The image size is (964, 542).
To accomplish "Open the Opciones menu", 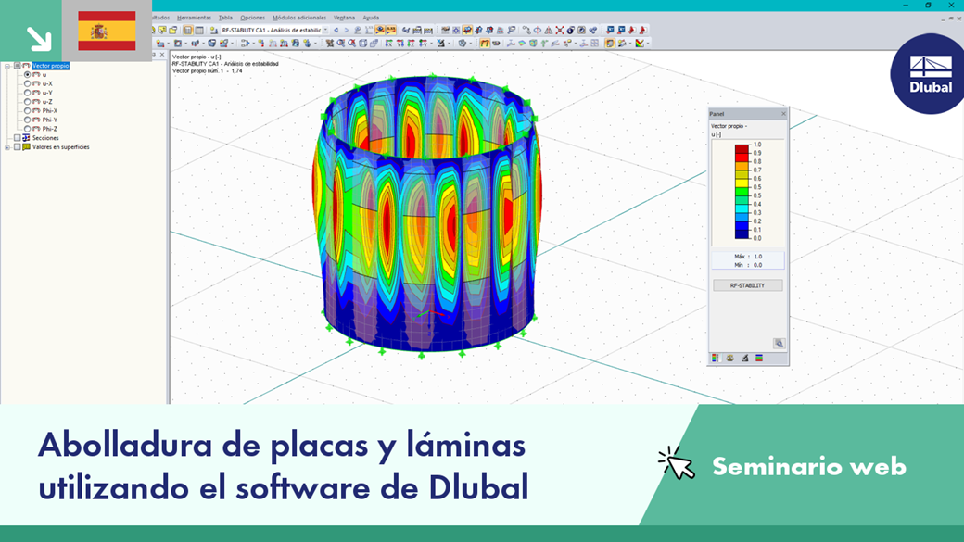I will point(253,18).
